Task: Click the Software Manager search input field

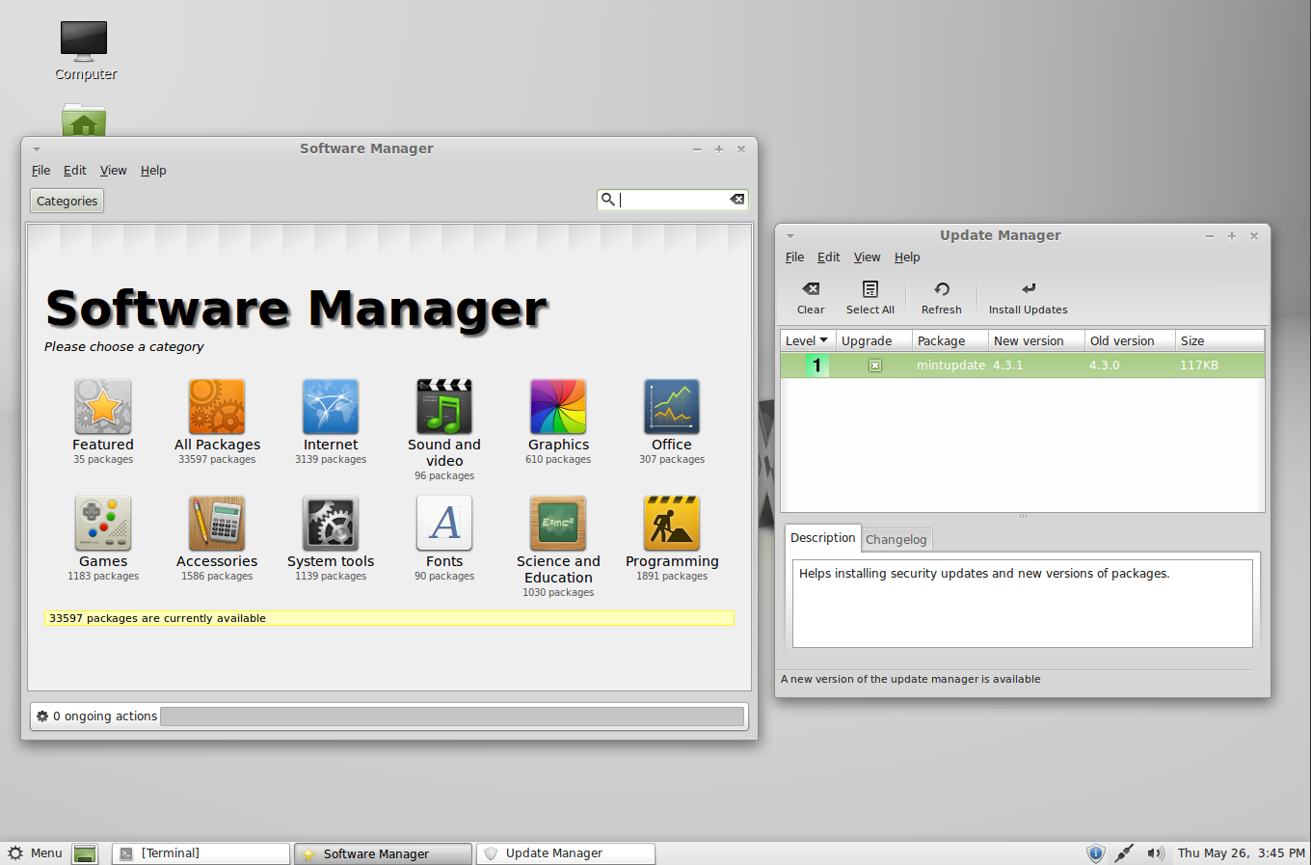Action: click(673, 200)
